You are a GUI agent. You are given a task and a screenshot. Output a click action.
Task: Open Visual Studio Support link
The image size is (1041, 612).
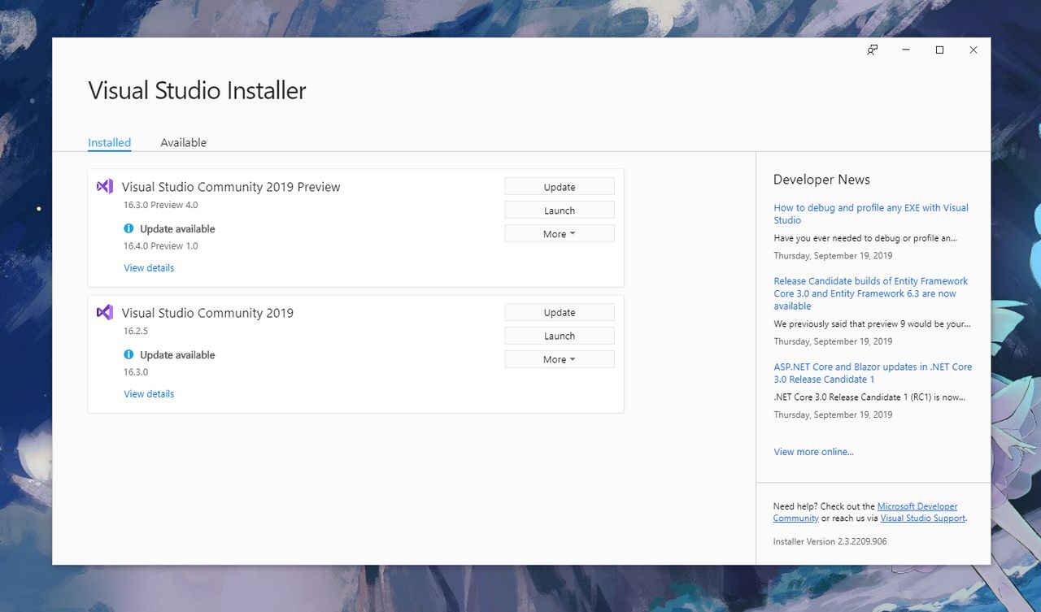tap(922, 518)
